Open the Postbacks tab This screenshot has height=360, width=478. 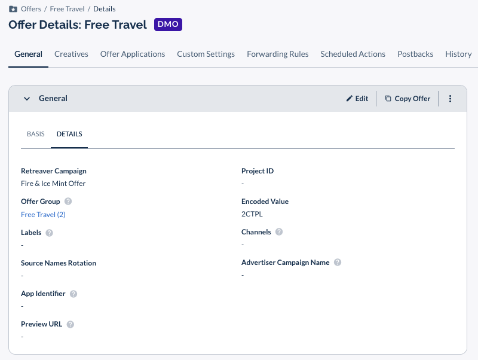(x=415, y=54)
